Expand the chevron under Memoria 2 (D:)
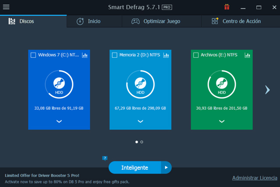 (140, 121)
